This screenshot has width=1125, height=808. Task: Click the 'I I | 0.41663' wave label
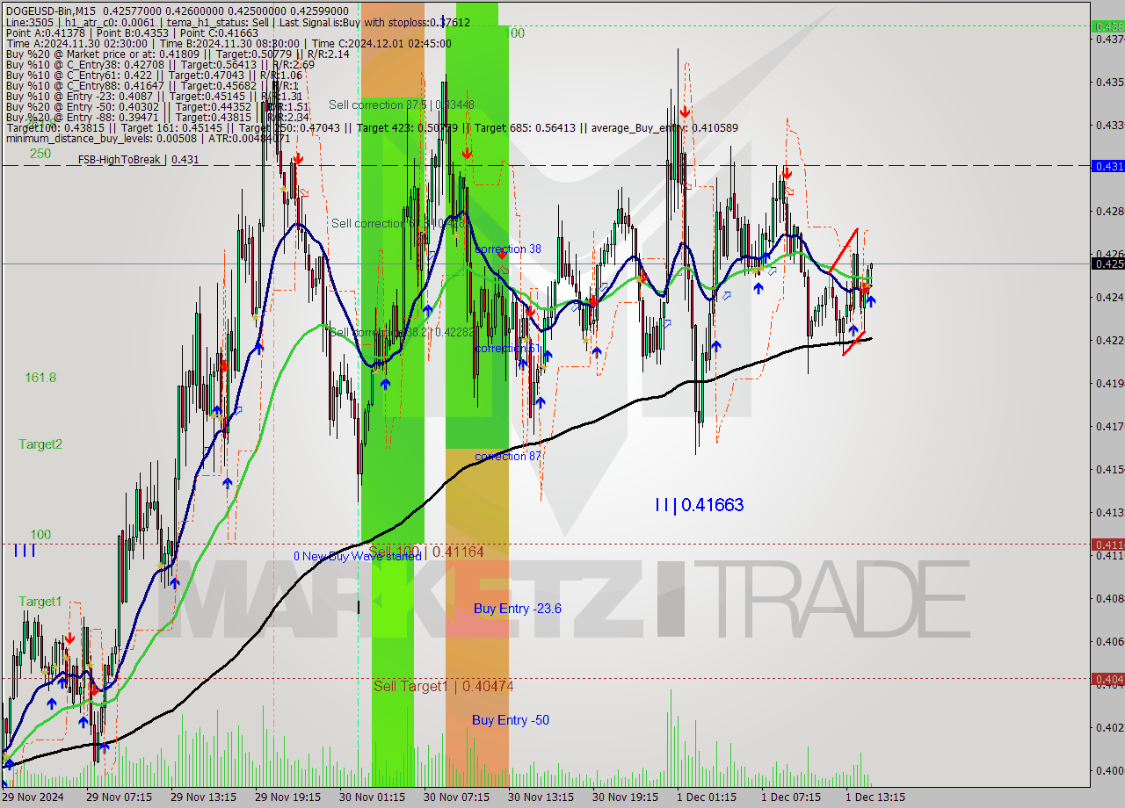(x=699, y=504)
